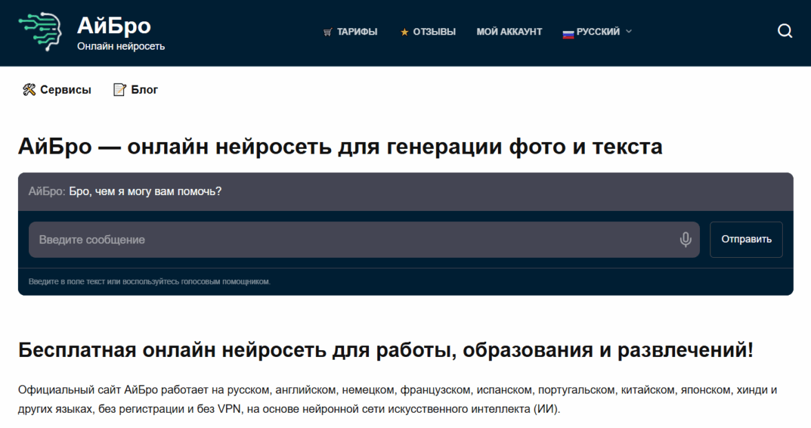Select the Русский language menu

598,32
